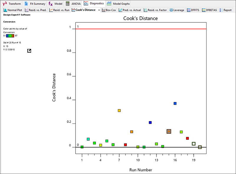The height and width of the screenshot is (174, 236).
Task: Open the Model Graphs tab
Action: pyautogui.click(x=119, y=4)
